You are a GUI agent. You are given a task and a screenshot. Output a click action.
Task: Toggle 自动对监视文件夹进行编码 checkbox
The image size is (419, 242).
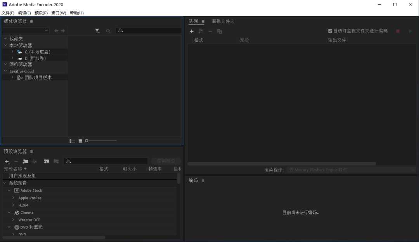click(x=330, y=31)
